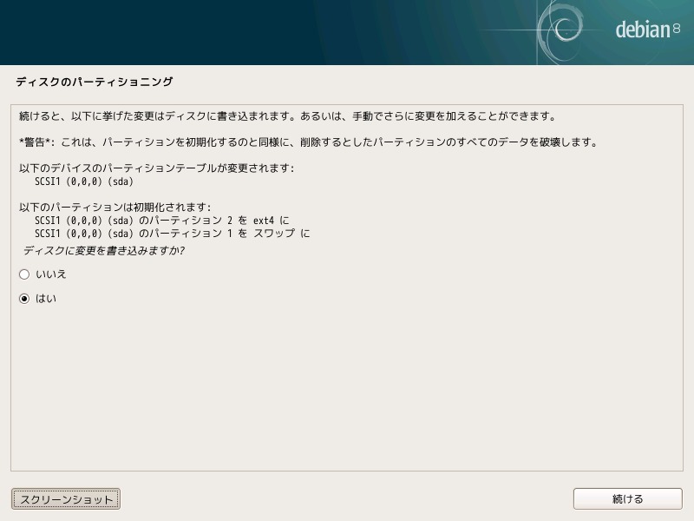This screenshot has width=694, height=521.
Task: Click the 以下のパーティションは初期化されます line
Action: pyautogui.click(x=115, y=208)
